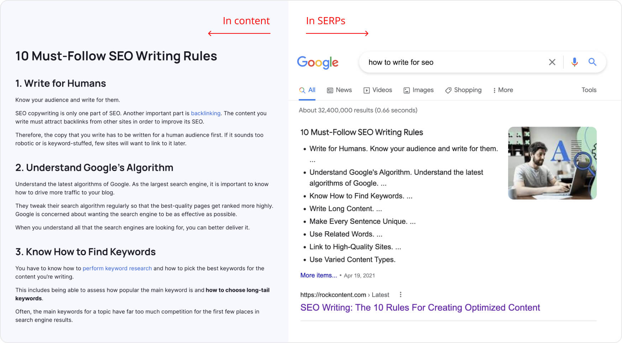
Task: Click the blue search magnifier icon
Action: point(592,62)
